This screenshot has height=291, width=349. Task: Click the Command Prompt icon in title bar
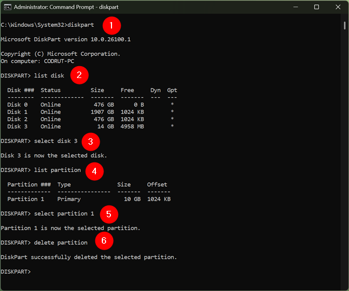click(x=8, y=7)
